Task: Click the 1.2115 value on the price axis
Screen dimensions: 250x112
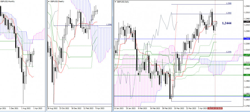Action: pyautogui.click(x=247, y=62)
